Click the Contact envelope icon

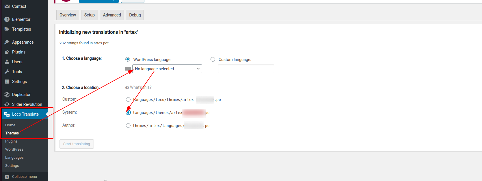[7, 6]
